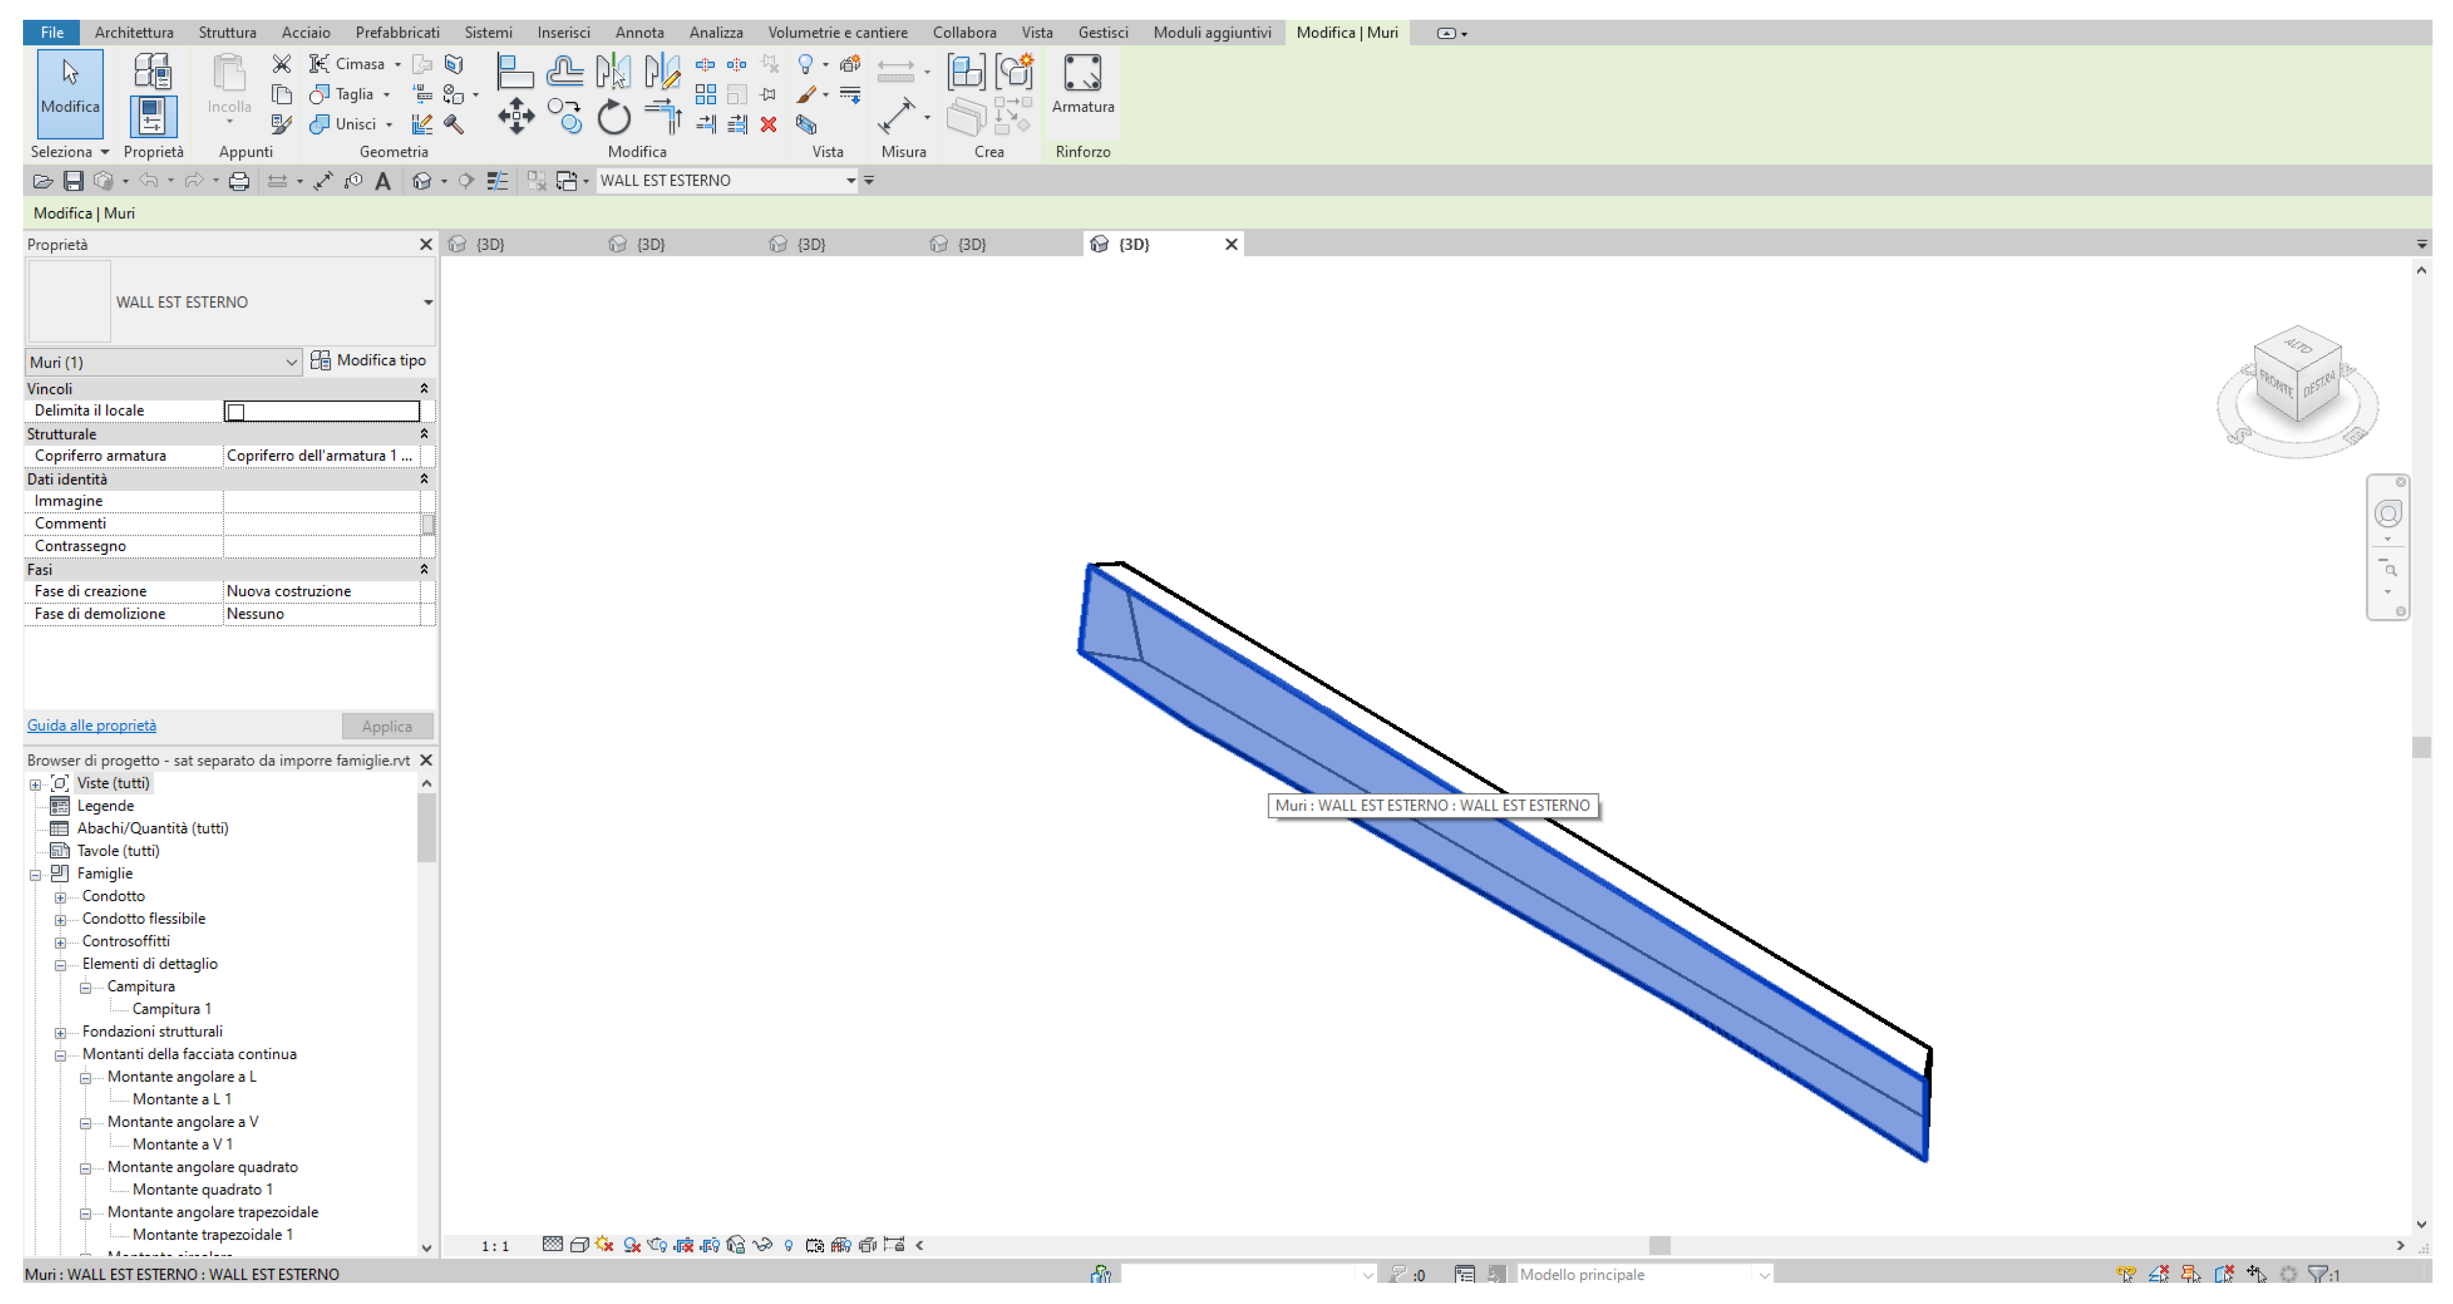Viewport: 2453px width, 1304px height.
Task: Select the Move tool in the Modifica panel
Action: 515,117
